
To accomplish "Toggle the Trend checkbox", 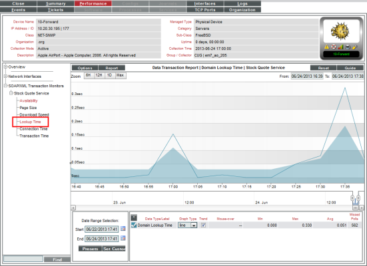I will [x=203, y=225].
